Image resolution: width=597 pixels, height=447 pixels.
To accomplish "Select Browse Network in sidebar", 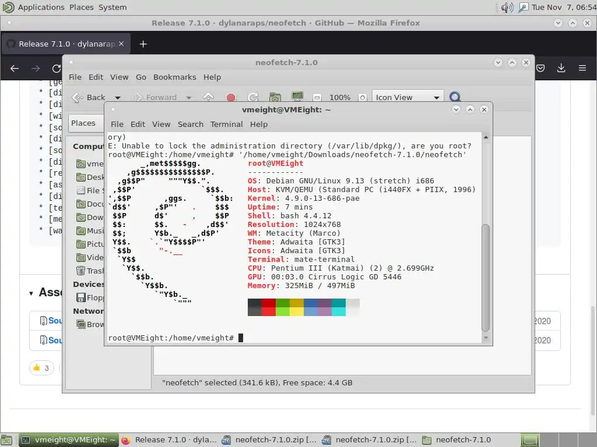I will pyautogui.click(x=90, y=324).
